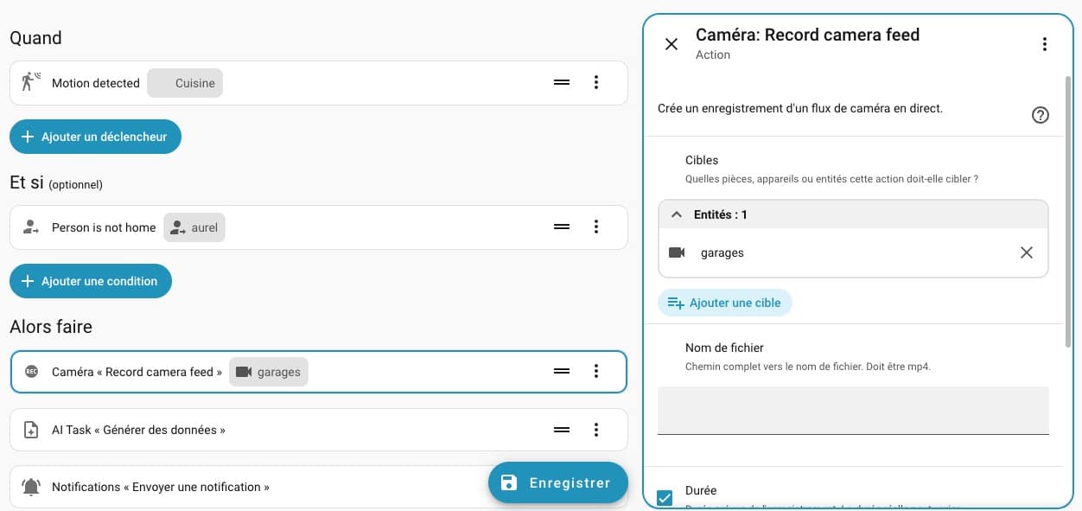The image size is (1082, 511).
Task: Open the action panel overflow menu
Action: [1044, 44]
